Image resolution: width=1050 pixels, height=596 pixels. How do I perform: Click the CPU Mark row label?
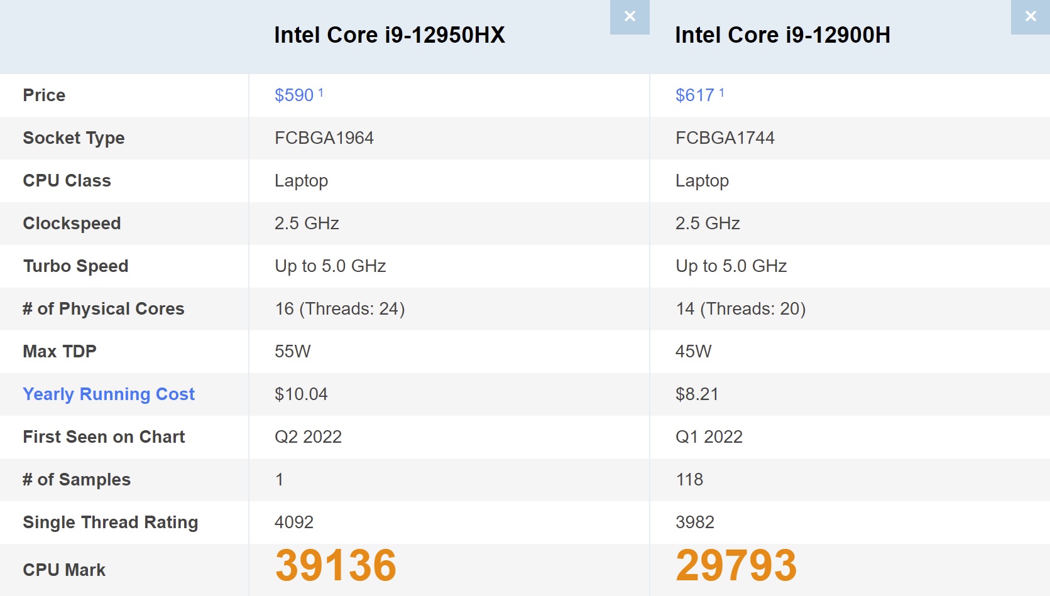click(64, 570)
